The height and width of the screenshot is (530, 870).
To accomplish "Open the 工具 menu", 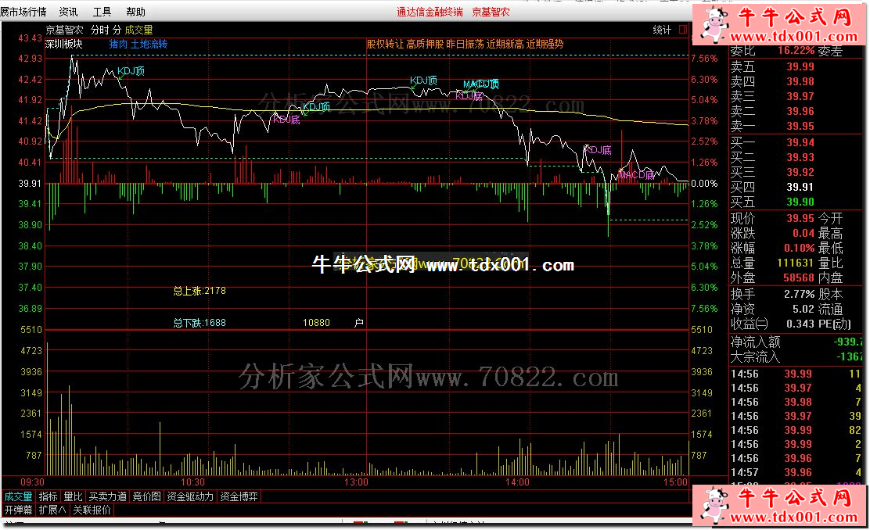I will pos(102,12).
